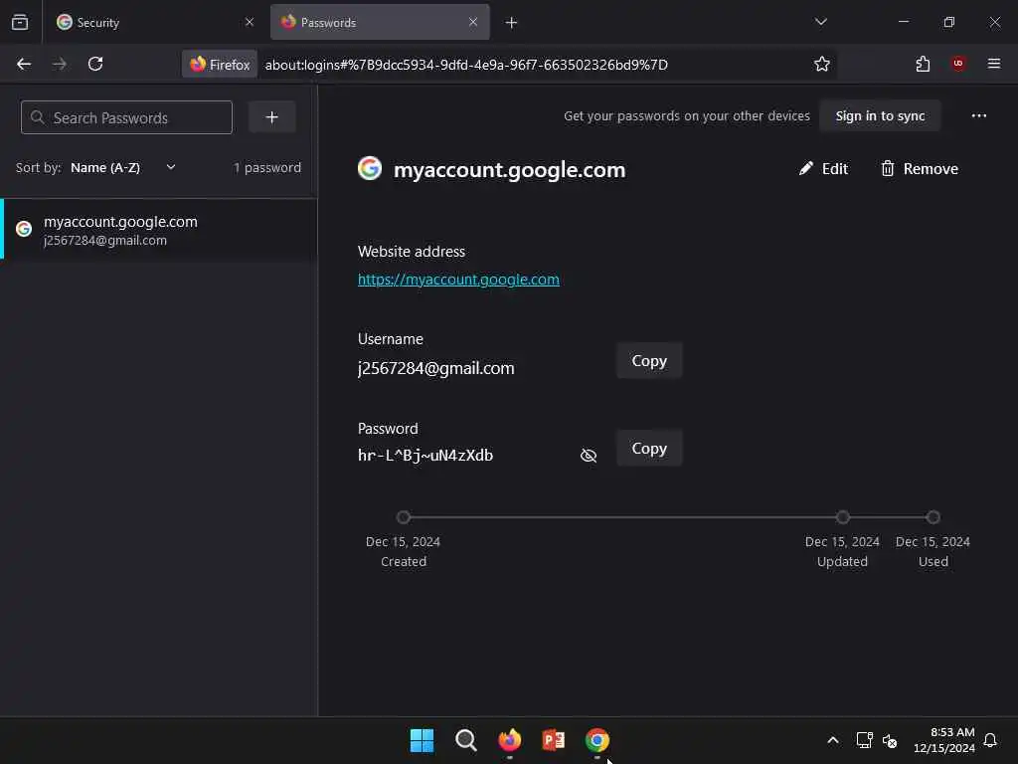The image size is (1018, 764).
Task: Click the Created timeline point
Action: (x=404, y=517)
